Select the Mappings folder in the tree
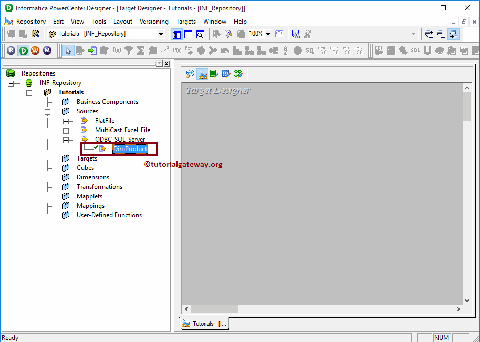This screenshot has width=480, height=342. point(90,205)
